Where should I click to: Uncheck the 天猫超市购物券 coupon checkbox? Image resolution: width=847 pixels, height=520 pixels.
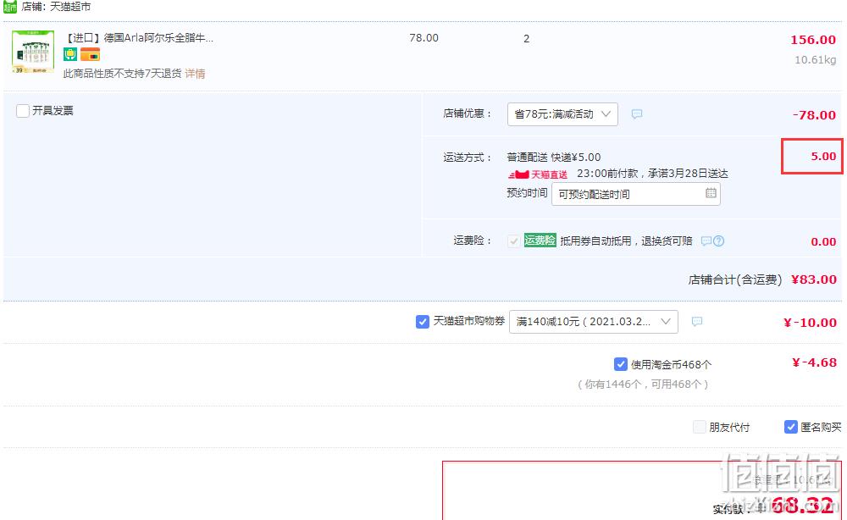pyautogui.click(x=423, y=322)
